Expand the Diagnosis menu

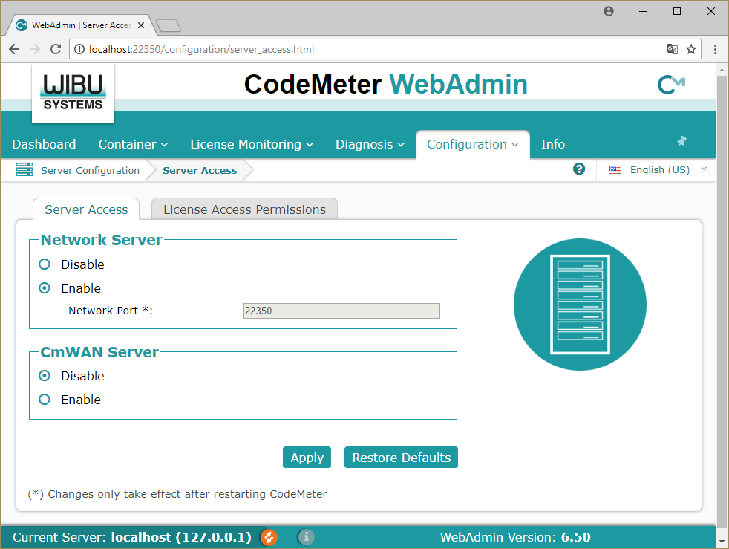(x=370, y=144)
